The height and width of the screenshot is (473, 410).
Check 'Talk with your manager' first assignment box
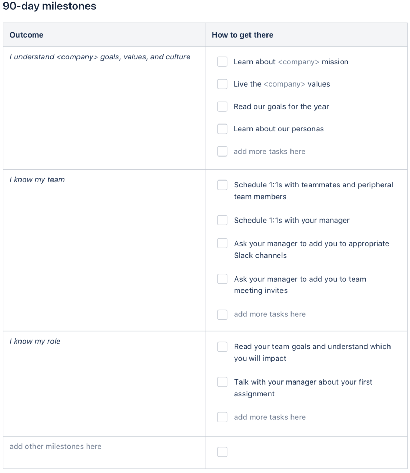pos(222,382)
